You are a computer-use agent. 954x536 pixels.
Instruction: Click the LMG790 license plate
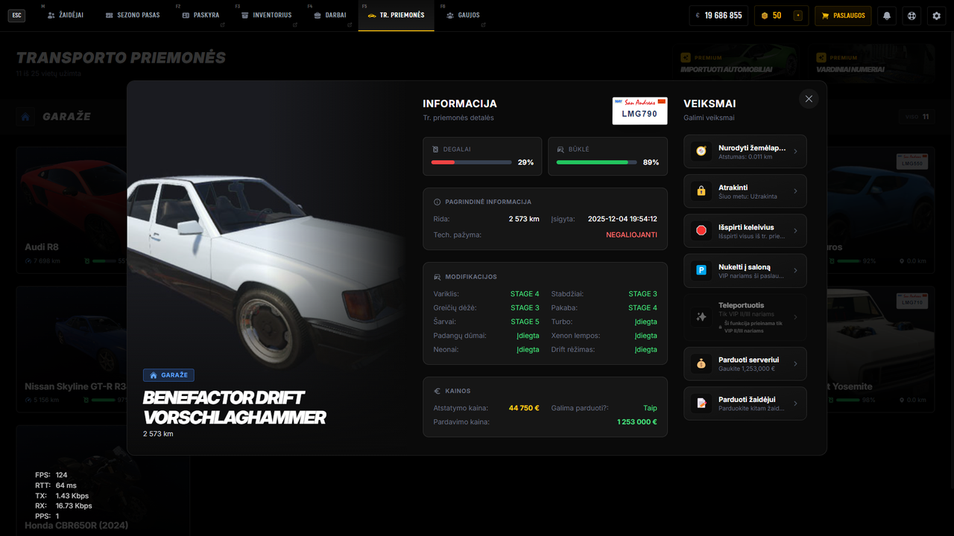pos(639,110)
